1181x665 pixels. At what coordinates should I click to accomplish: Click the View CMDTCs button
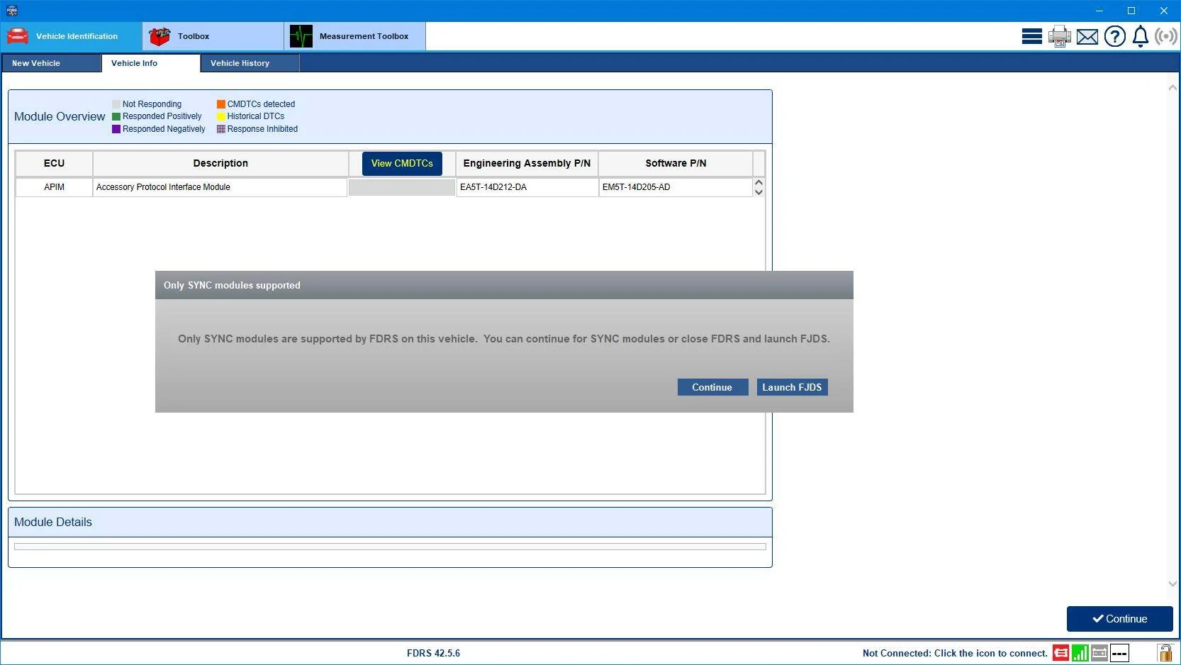pyautogui.click(x=402, y=163)
